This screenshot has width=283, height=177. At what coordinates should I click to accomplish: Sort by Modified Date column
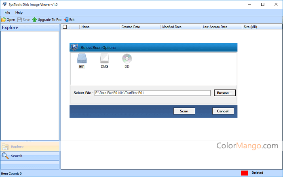[x=181, y=27]
